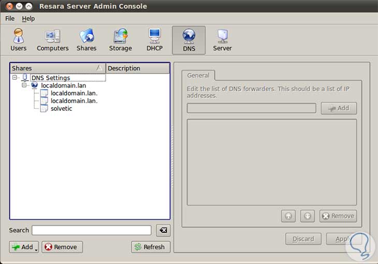
Task: Select the localdomain.lan zone item
Action: point(63,85)
